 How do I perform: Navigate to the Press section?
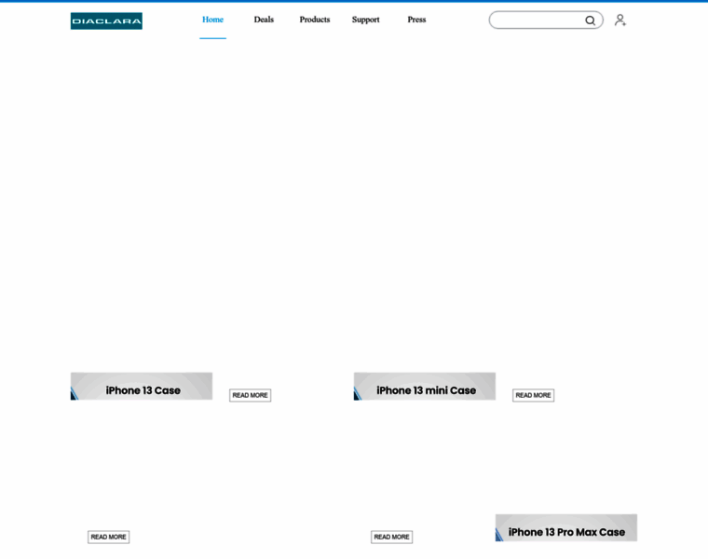tap(416, 20)
